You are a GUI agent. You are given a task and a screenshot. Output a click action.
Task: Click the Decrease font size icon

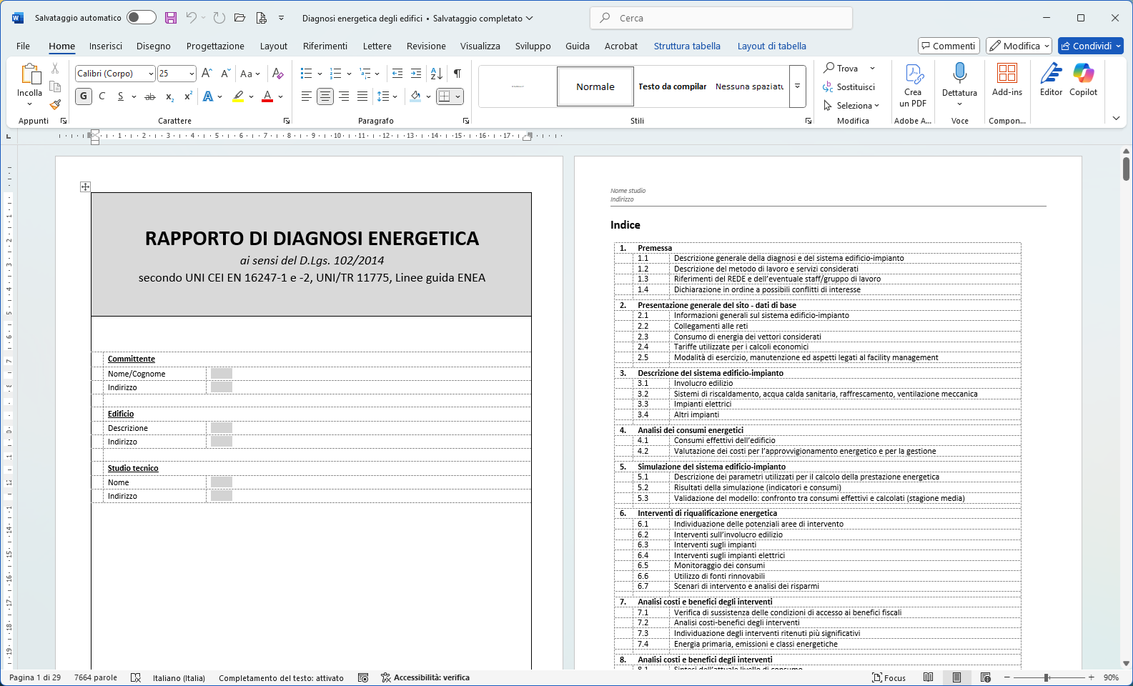[225, 74]
